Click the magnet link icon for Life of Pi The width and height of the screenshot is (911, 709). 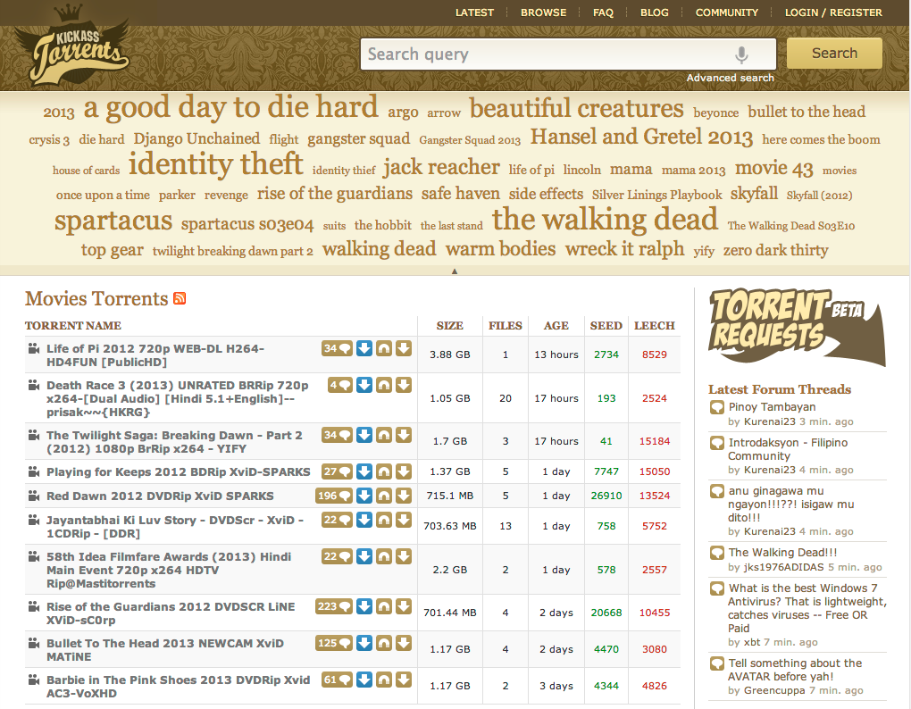[x=384, y=348]
